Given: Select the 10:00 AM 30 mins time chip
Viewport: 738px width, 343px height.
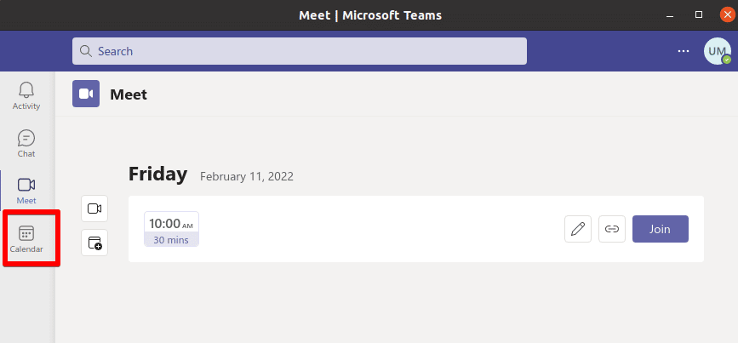Looking at the screenshot, I should click(171, 229).
